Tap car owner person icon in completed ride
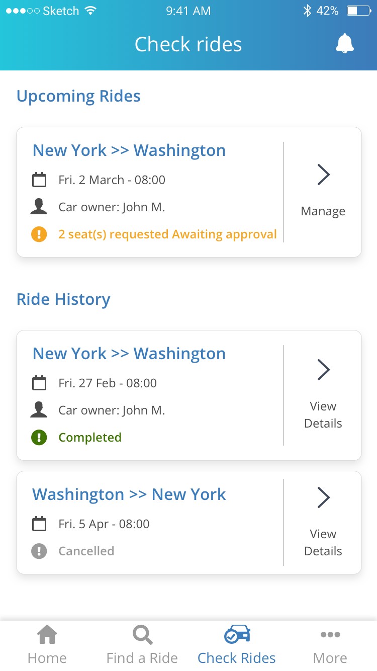This screenshot has height=671, width=377. [x=39, y=410]
